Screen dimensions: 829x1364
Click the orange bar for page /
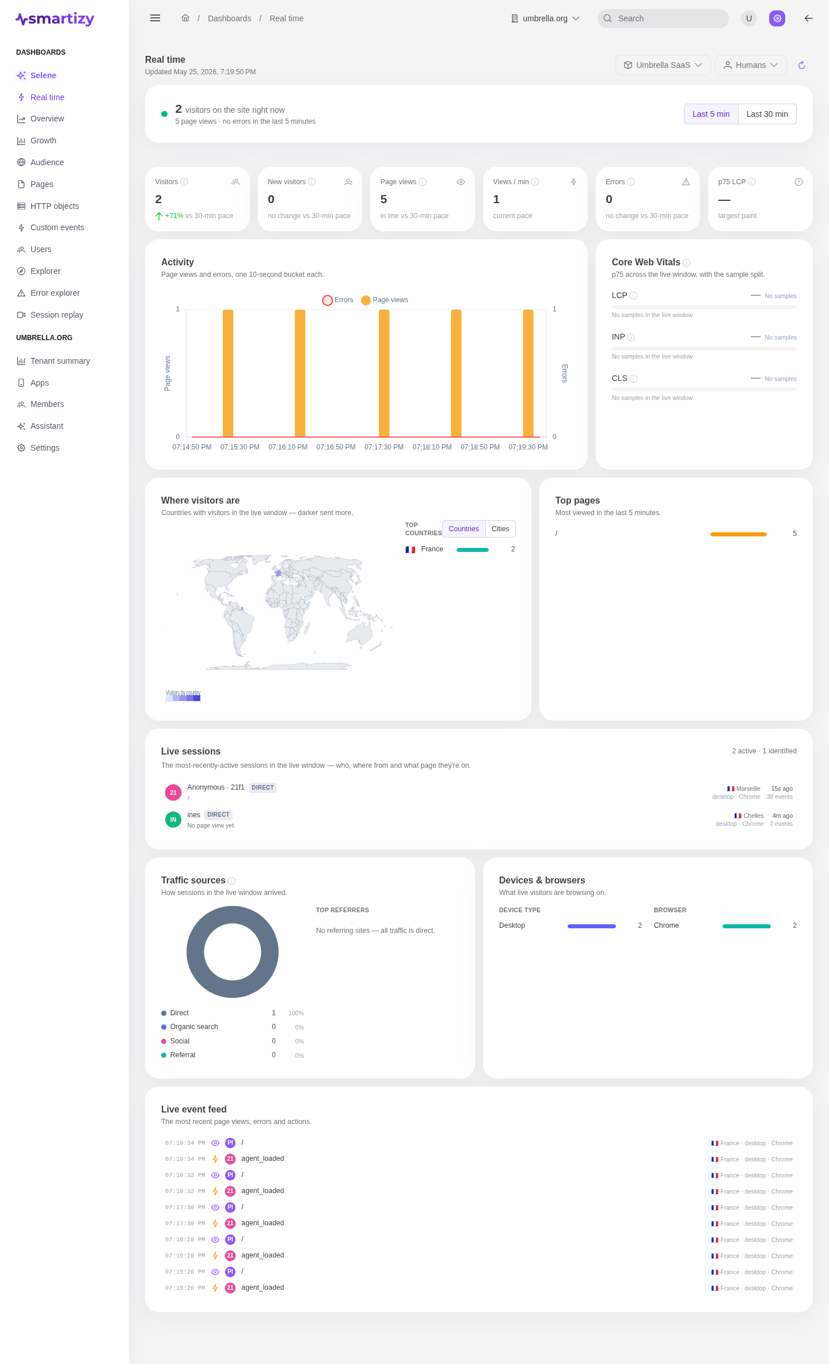pyautogui.click(x=739, y=534)
